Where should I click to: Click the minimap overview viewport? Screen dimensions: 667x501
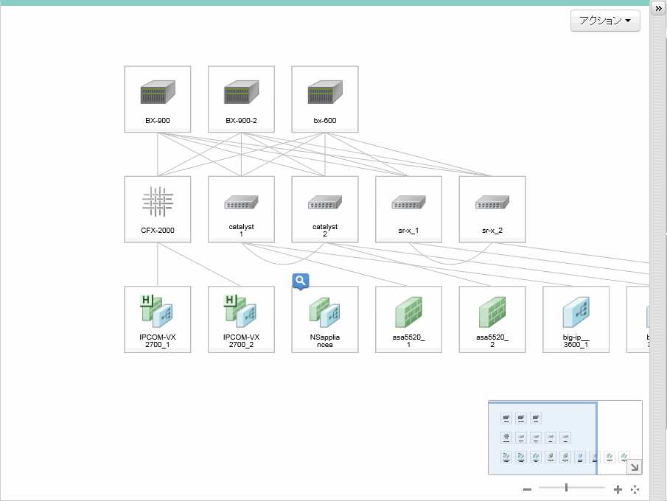[x=542, y=438]
